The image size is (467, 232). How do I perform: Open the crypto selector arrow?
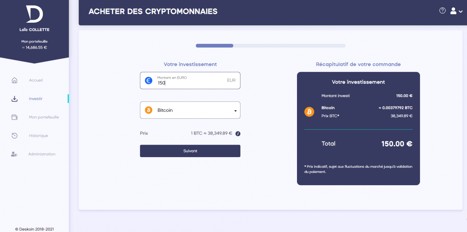coord(235,110)
